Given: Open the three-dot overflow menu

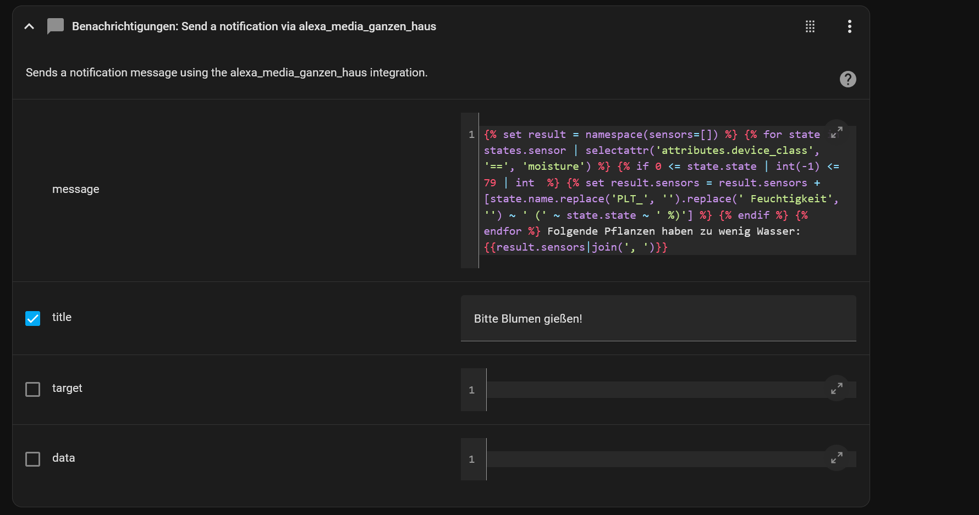Looking at the screenshot, I should click(849, 26).
